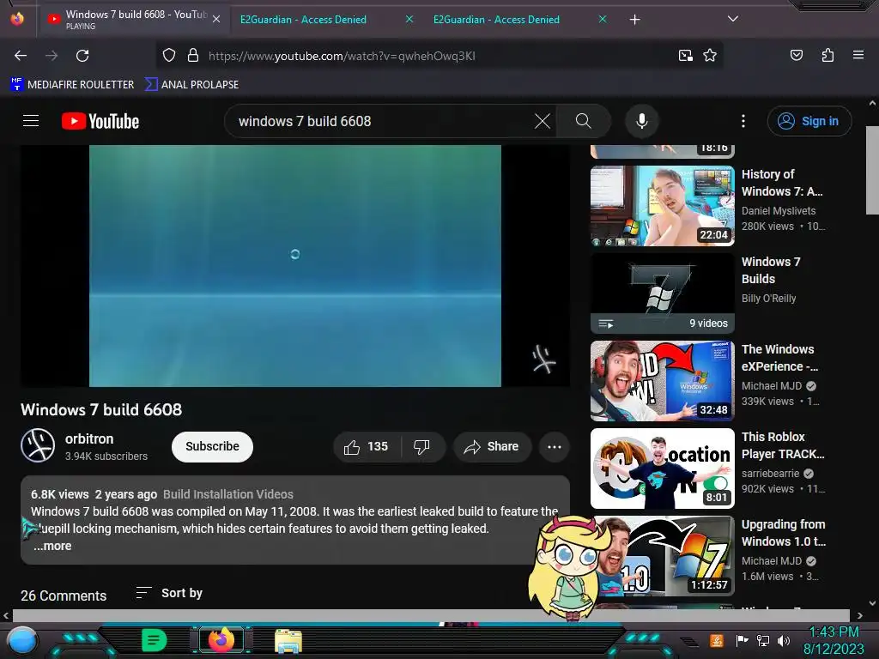This screenshot has width=879, height=659.
Task: Select the Windows 7 build 6608 YouTube tab
Action: tap(133, 20)
